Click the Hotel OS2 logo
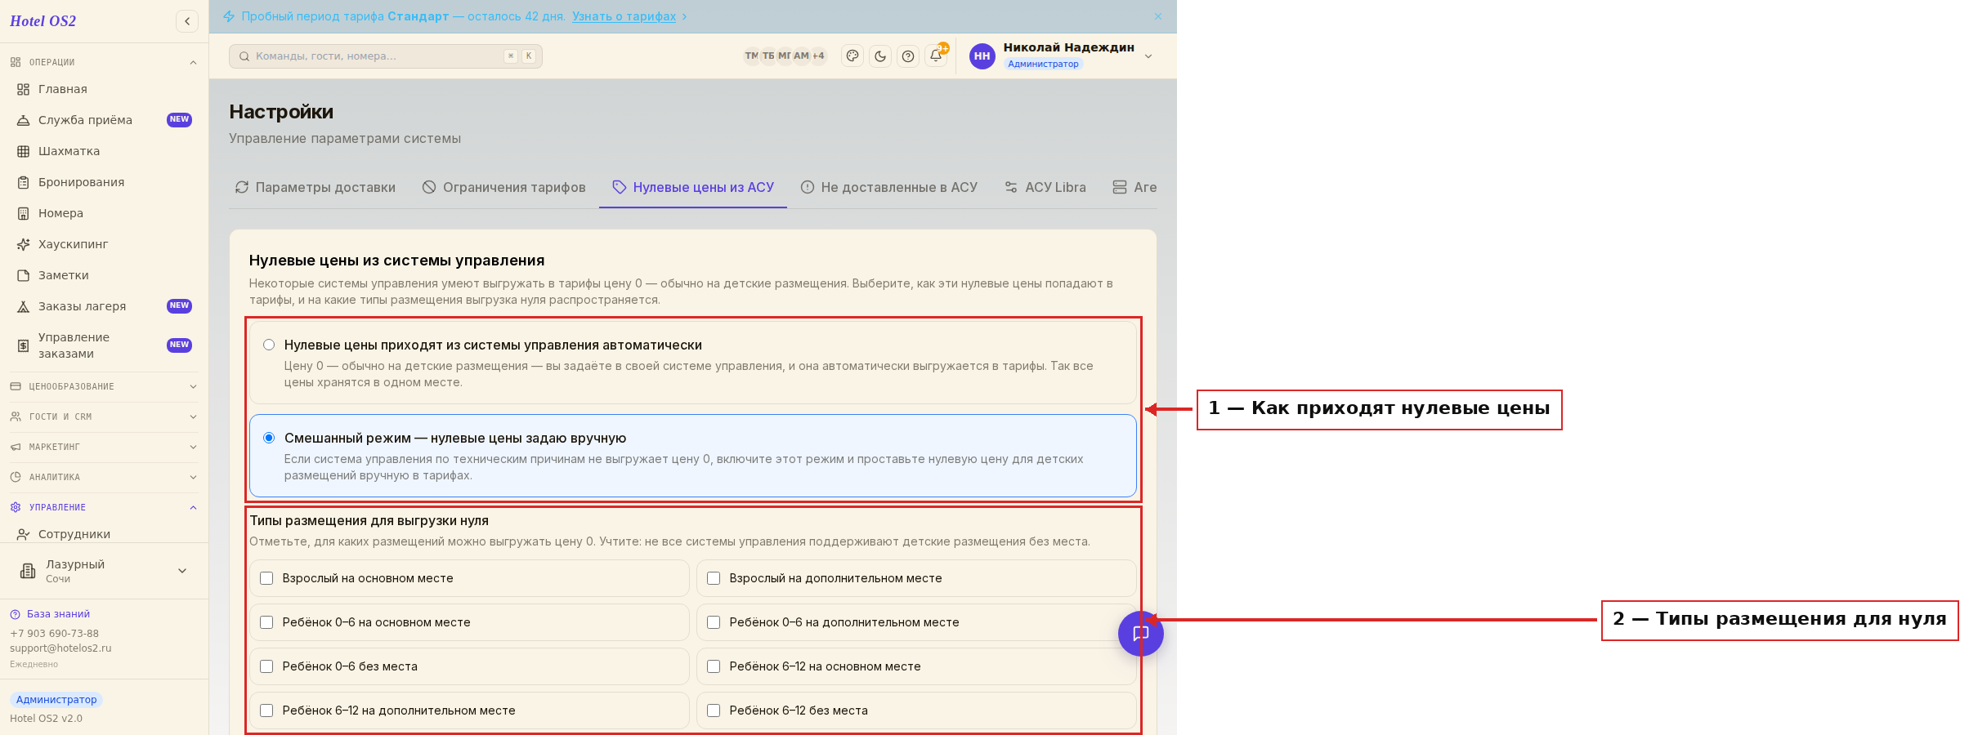Viewport: 1978px width, 735px height. pos(43,21)
